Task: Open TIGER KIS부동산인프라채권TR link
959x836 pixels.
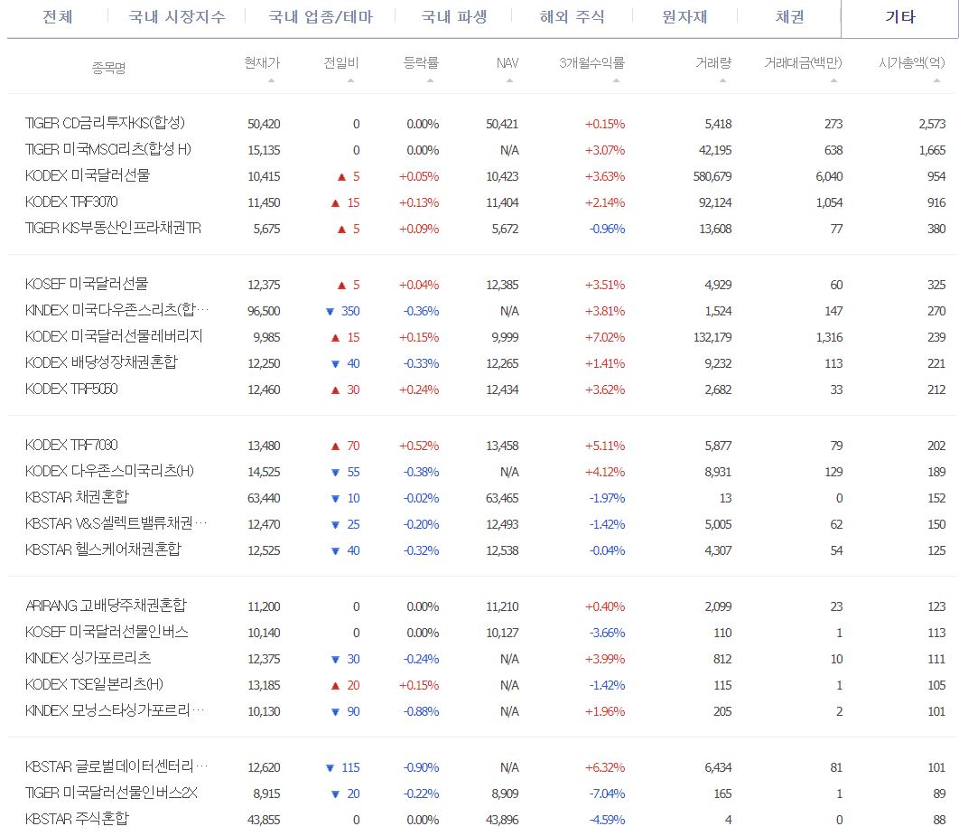Action: point(113,229)
